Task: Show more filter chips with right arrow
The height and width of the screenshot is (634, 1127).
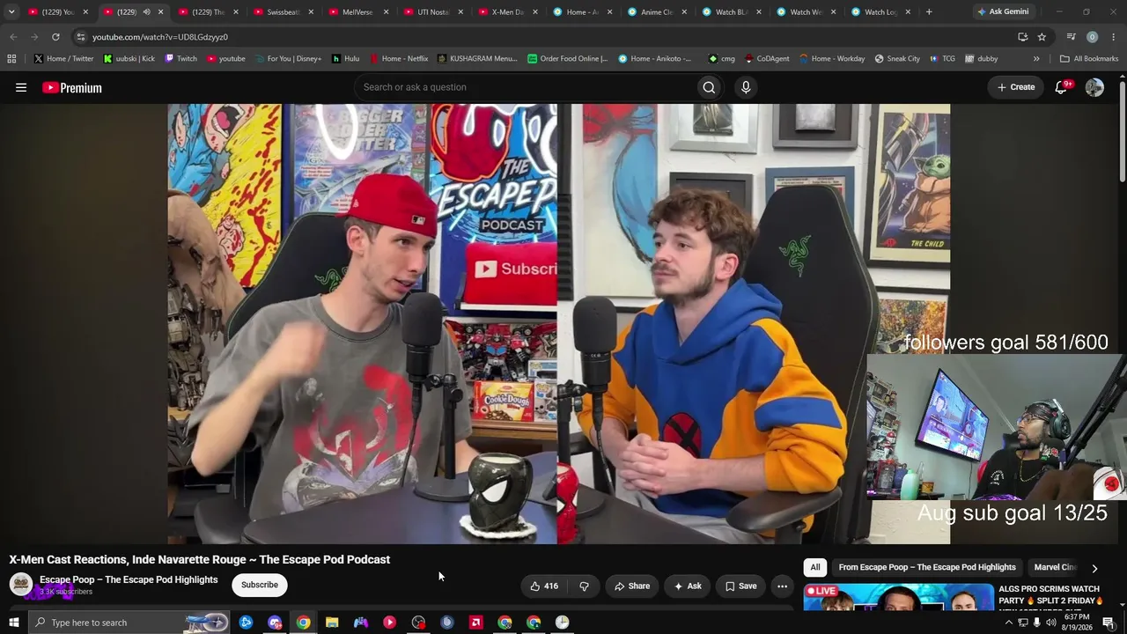Action: point(1094,568)
